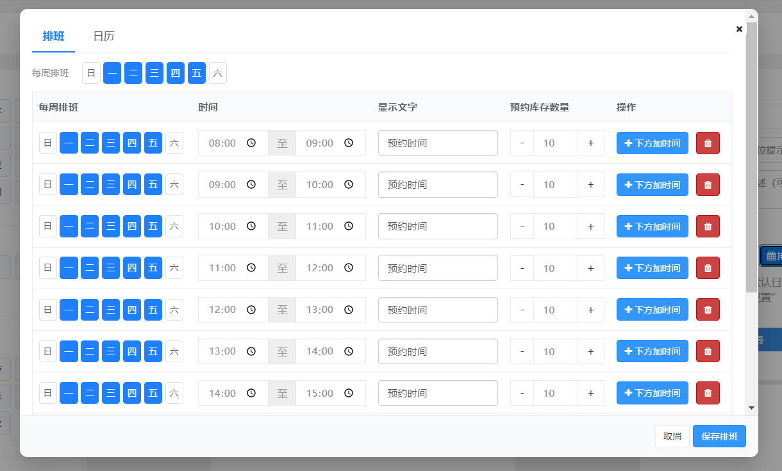Remove the 11:00 to 12:00 time slot

point(708,268)
